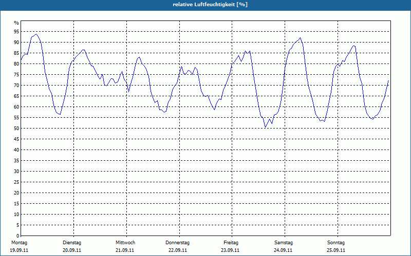This screenshot has width=411, height=256.
Task: Click the y-axis value '35'
Action: point(16,161)
